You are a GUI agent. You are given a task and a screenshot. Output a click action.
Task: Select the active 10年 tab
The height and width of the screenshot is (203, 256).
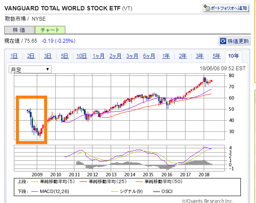pos(234,56)
